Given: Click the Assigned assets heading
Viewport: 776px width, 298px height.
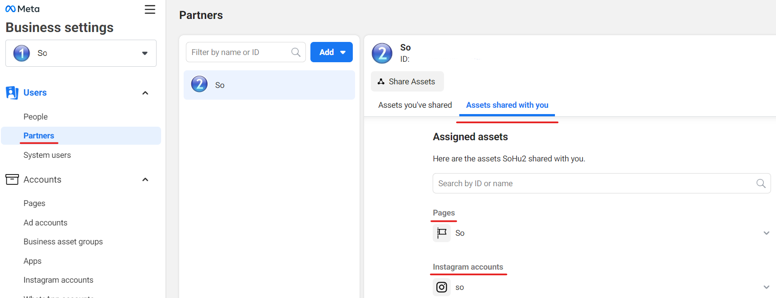Looking at the screenshot, I should [471, 137].
